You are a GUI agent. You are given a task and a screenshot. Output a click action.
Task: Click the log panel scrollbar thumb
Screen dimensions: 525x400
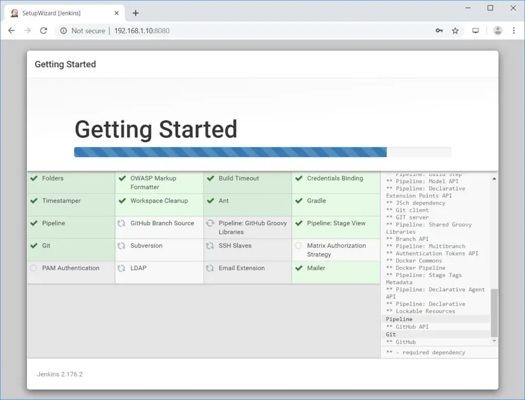(x=494, y=313)
